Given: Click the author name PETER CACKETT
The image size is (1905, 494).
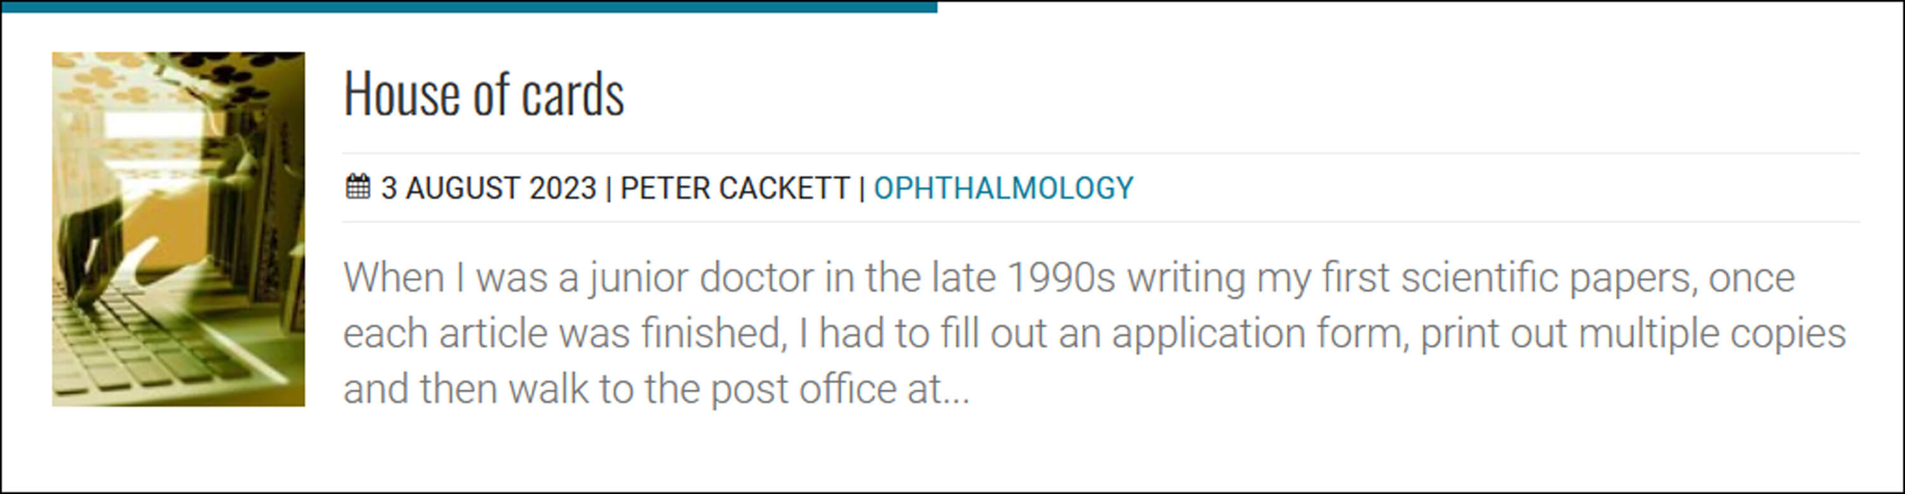Looking at the screenshot, I should [x=734, y=188].
